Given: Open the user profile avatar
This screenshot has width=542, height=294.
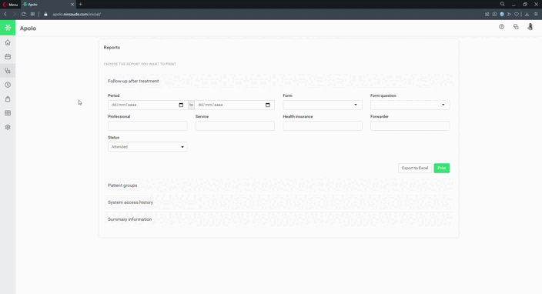Looking at the screenshot, I should 530,27.
